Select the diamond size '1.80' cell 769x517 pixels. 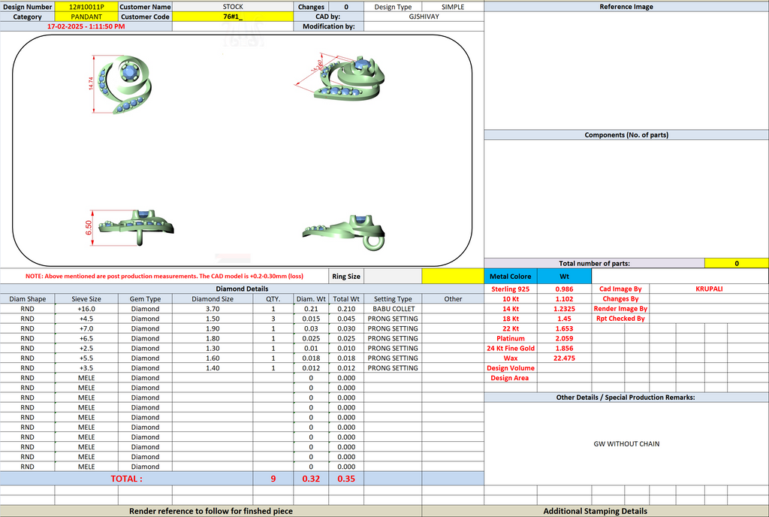pos(213,338)
